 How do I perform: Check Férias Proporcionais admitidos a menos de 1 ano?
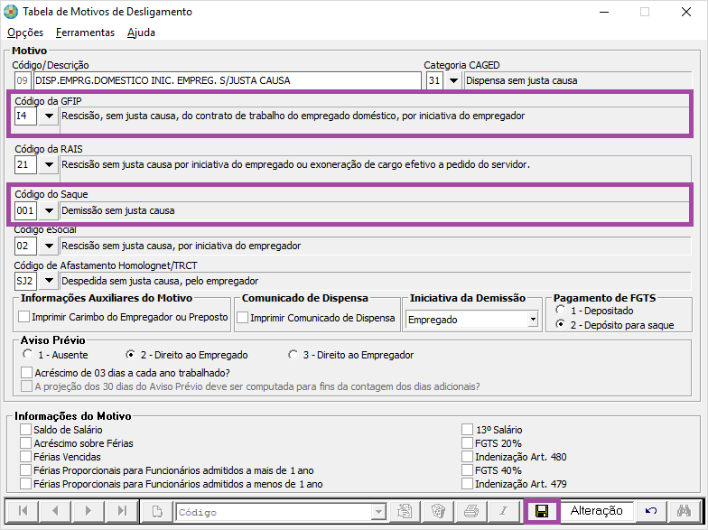(25, 483)
